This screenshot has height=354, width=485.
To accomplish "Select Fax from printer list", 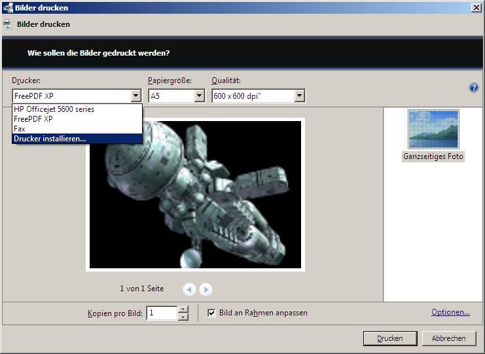I will (x=20, y=129).
